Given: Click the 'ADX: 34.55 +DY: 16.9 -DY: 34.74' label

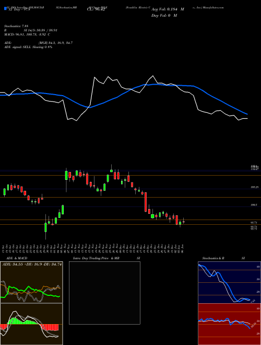Looking at the screenshot, I should (x=32, y=264).
